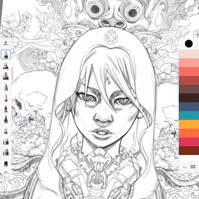The width and height of the screenshot is (199, 199).
Task: Pick the pale cream swatch
Action: click(x=189, y=54)
